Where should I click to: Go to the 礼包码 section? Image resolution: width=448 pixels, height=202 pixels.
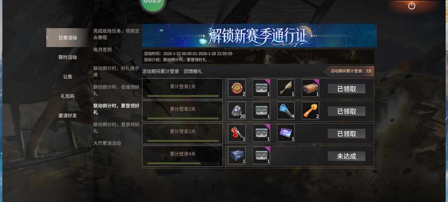click(x=68, y=96)
